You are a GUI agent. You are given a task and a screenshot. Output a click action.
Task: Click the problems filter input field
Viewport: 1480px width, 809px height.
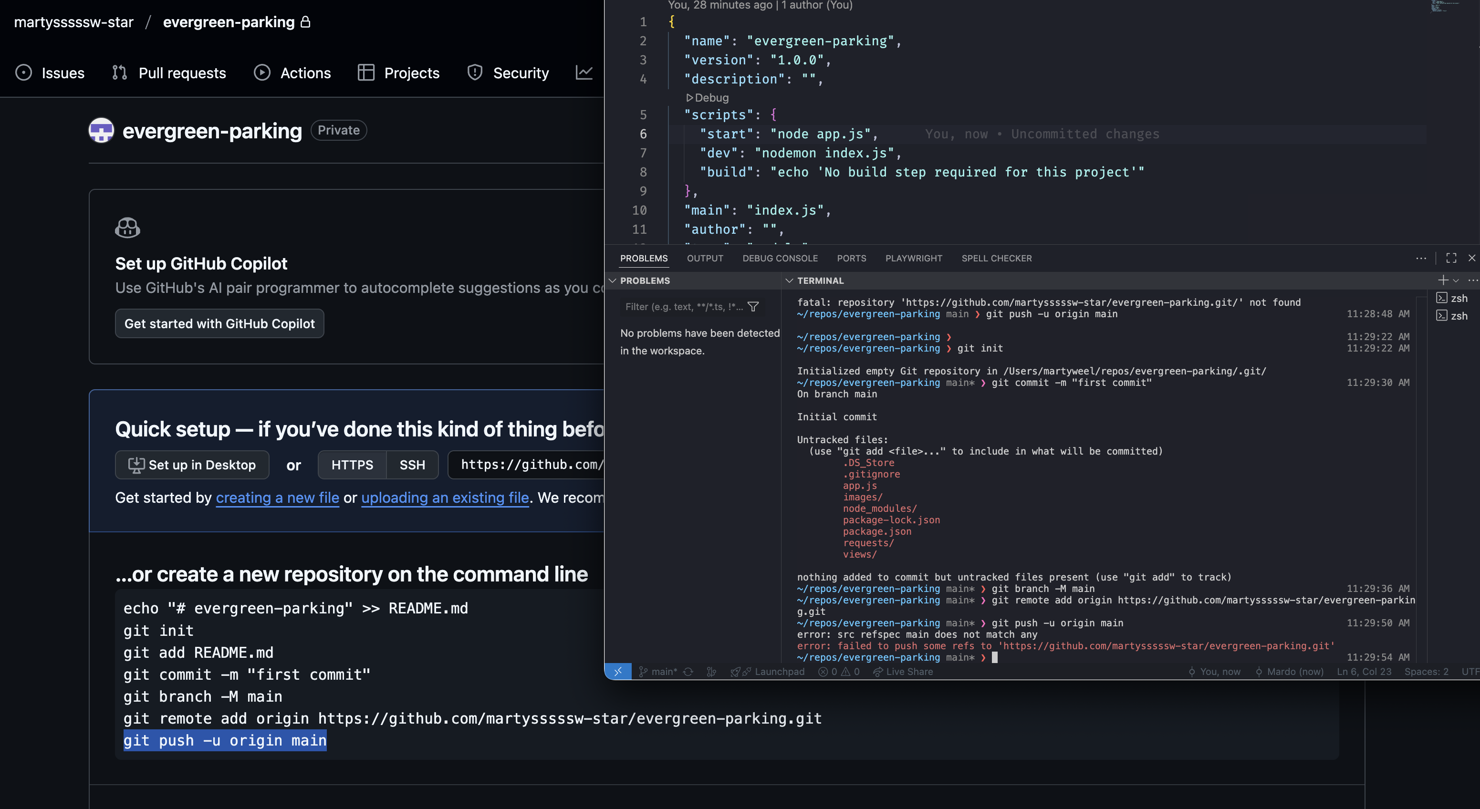(684, 307)
